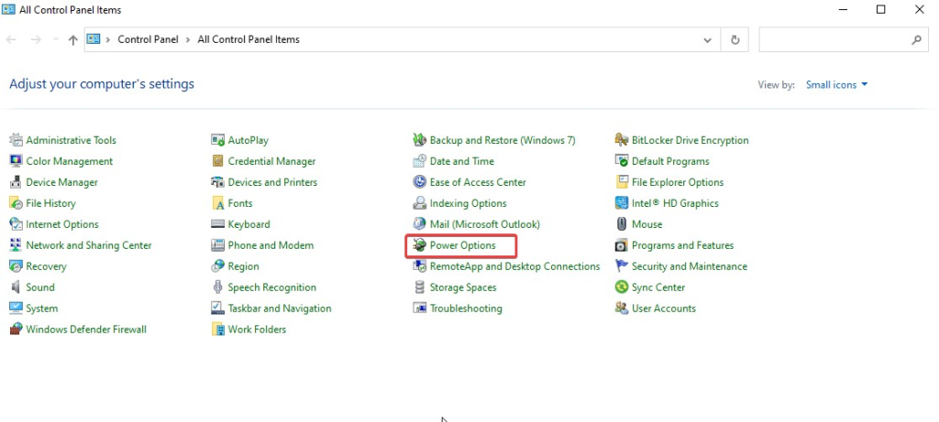Open the recent locations dropdown arrow
This screenshot has width=939, height=422.
pos(56,40)
